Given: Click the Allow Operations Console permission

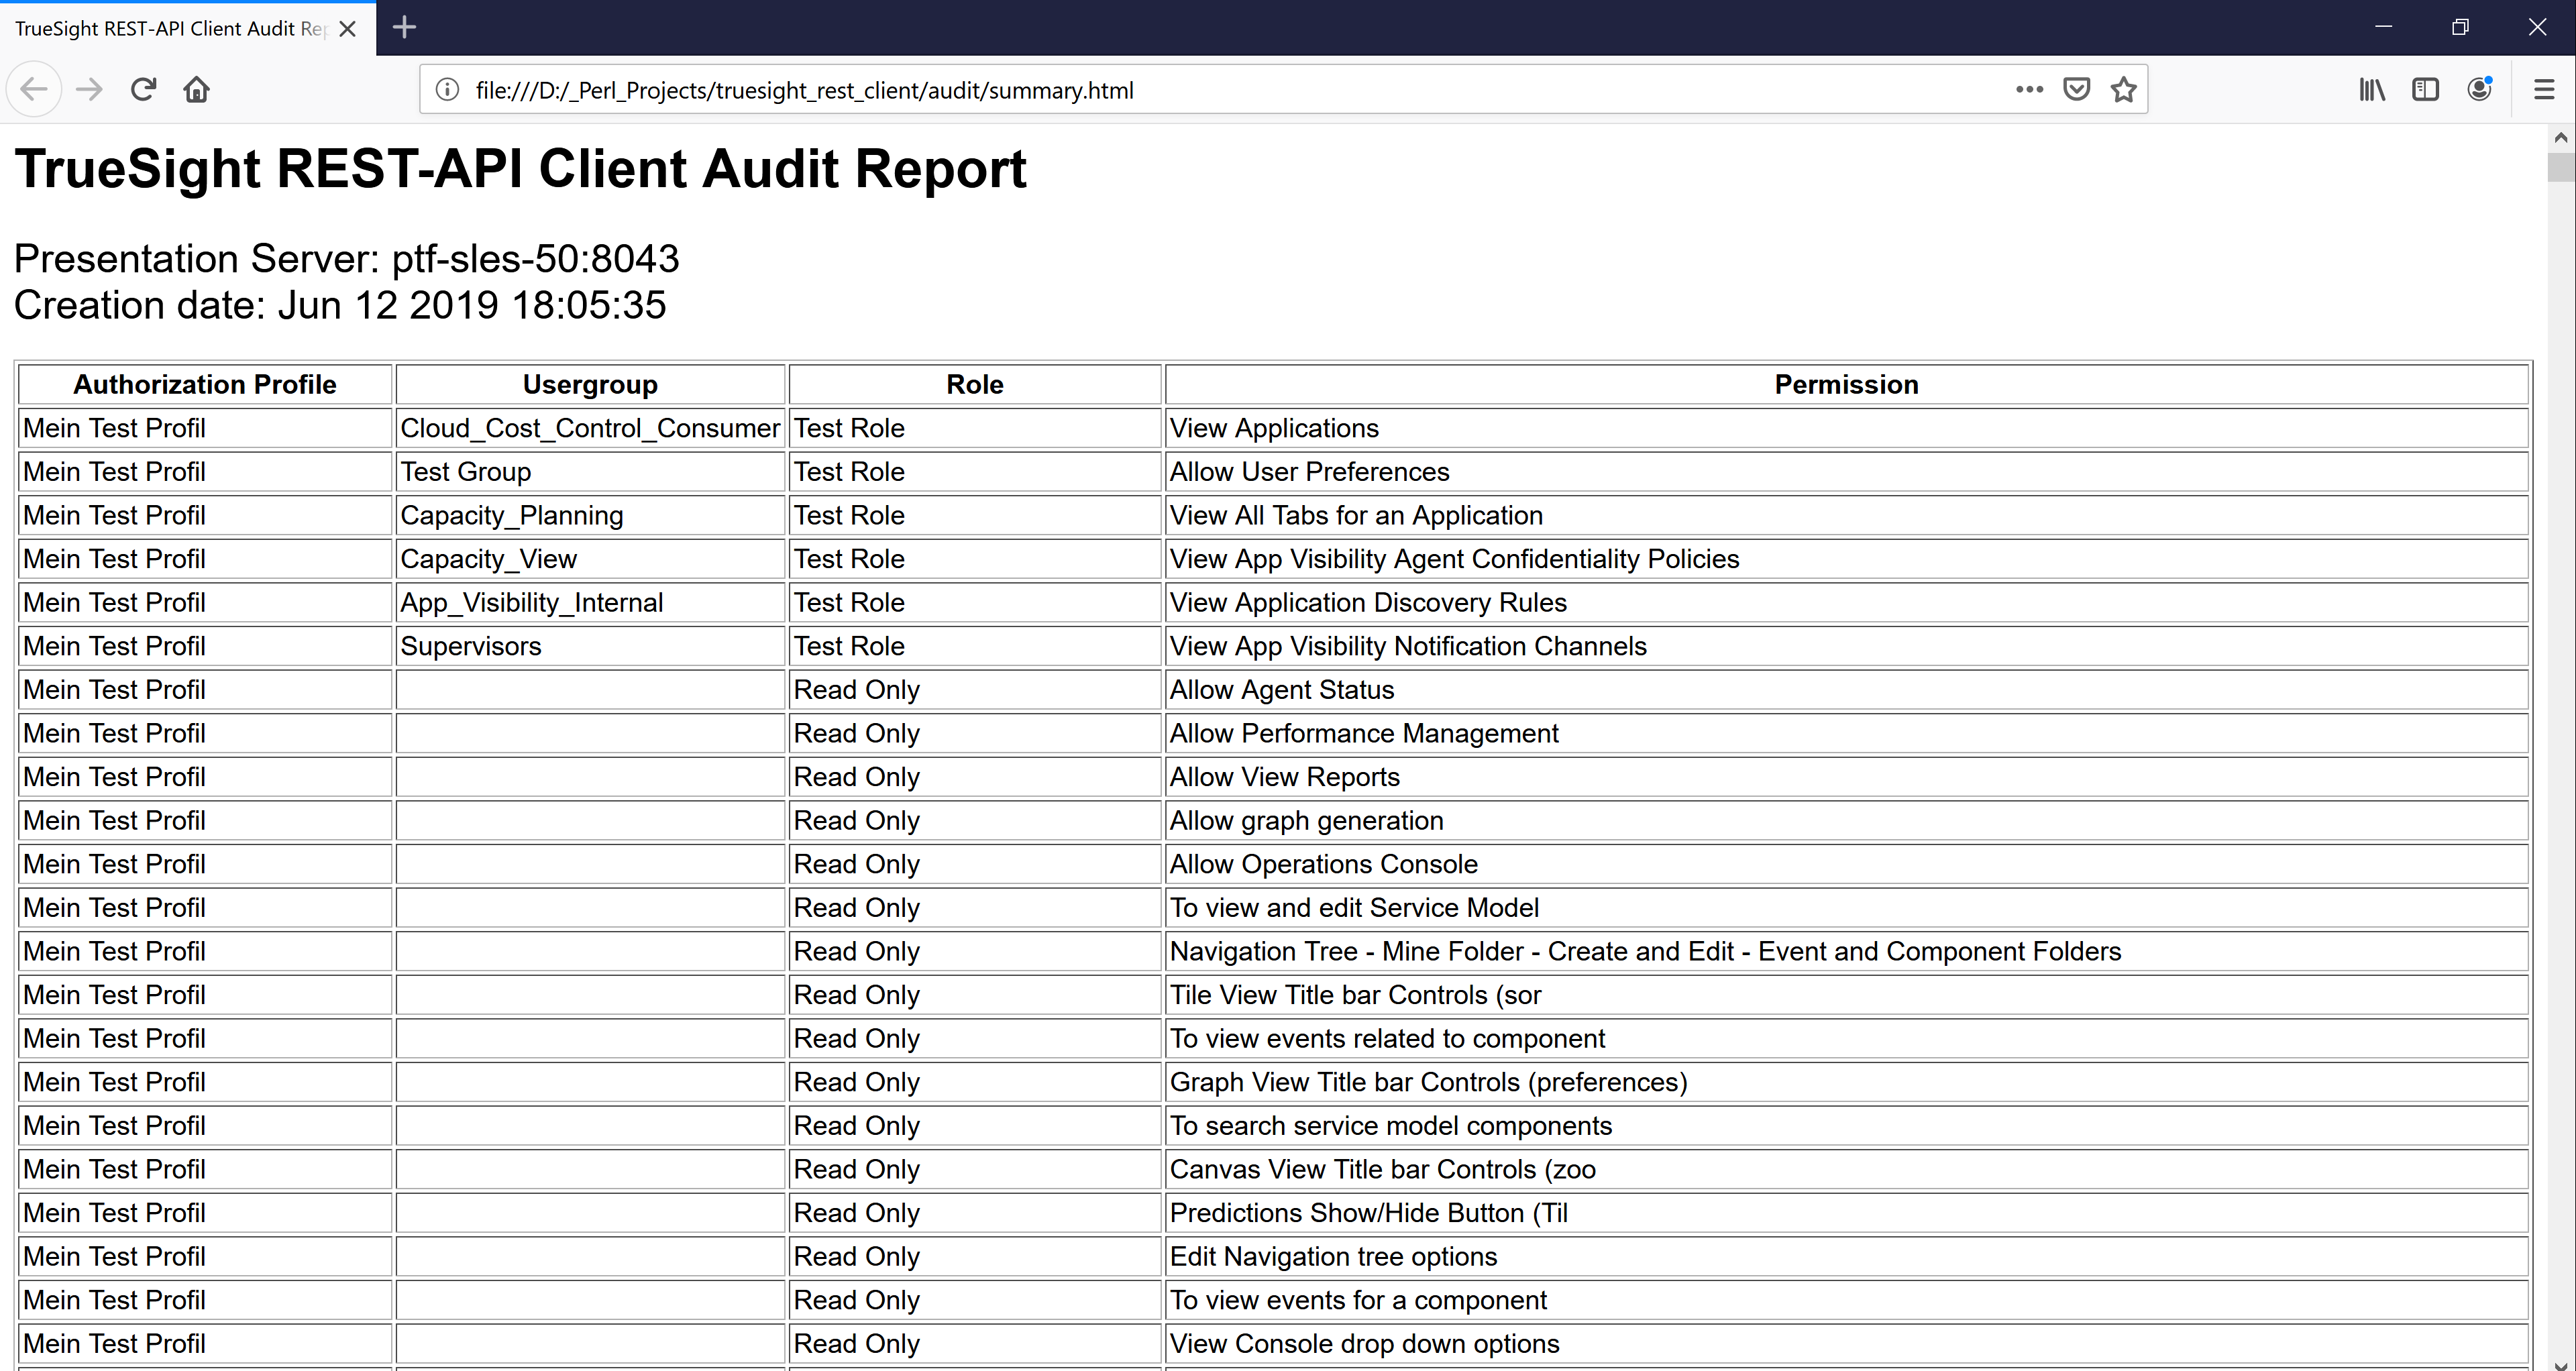Looking at the screenshot, I should (x=1846, y=864).
